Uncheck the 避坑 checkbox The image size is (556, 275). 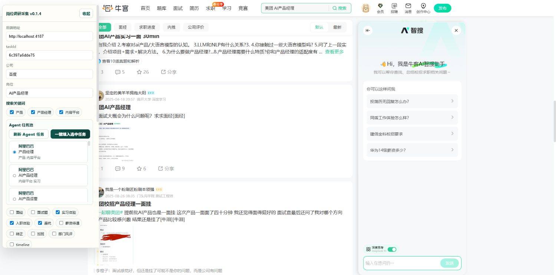pyautogui.click(x=40, y=223)
